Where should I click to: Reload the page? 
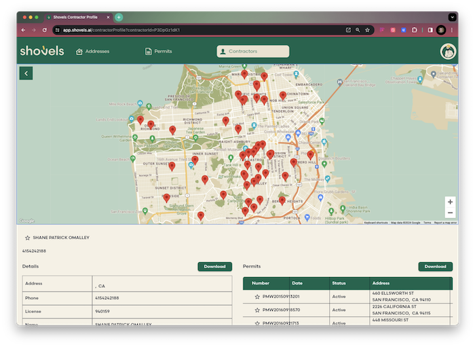(x=45, y=30)
